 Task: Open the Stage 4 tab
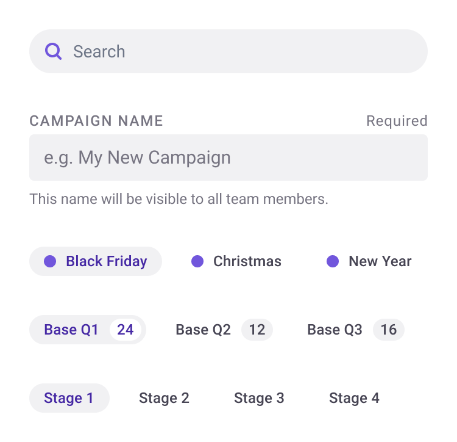(354, 398)
